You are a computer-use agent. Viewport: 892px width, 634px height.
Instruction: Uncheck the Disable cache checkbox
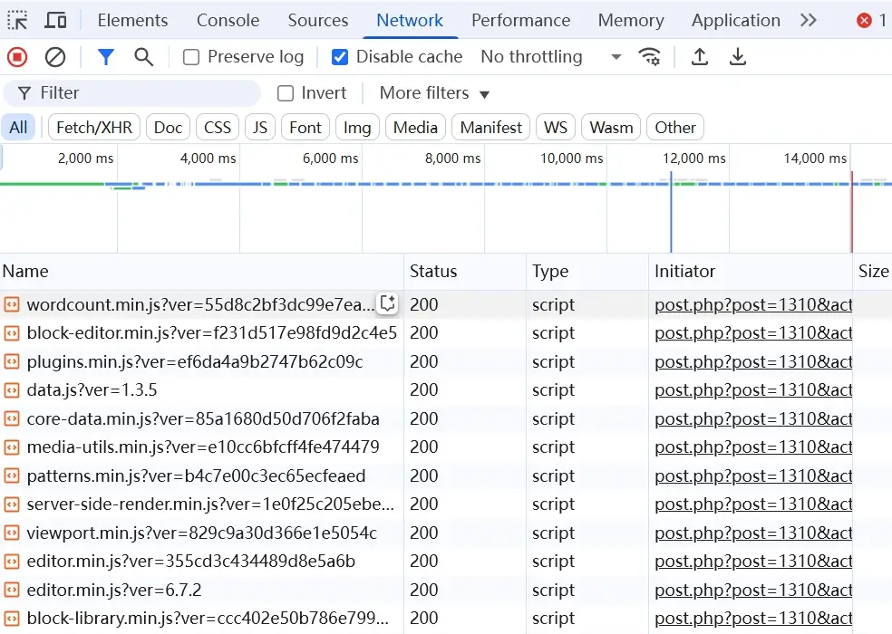click(x=340, y=57)
